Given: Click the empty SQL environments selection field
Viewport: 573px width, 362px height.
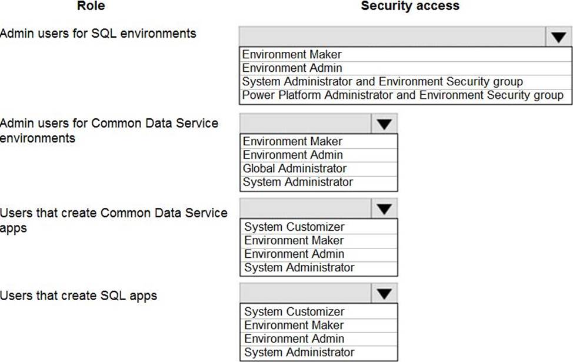Looking at the screenshot, I should [392, 37].
